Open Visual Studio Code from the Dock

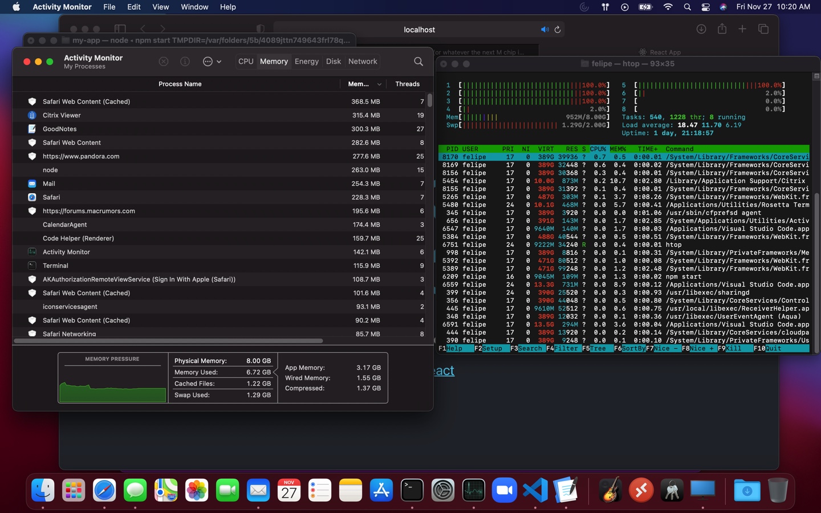click(x=535, y=490)
